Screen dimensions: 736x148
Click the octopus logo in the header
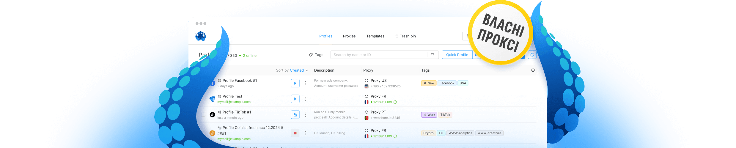(201, 36)
